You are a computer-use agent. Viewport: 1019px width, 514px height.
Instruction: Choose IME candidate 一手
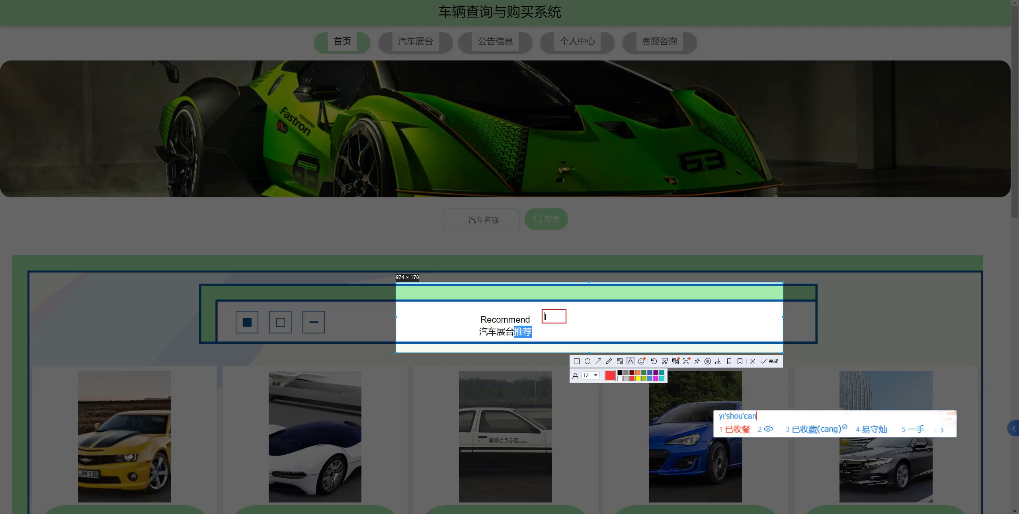pyautogui.click(x=913, y=430)
